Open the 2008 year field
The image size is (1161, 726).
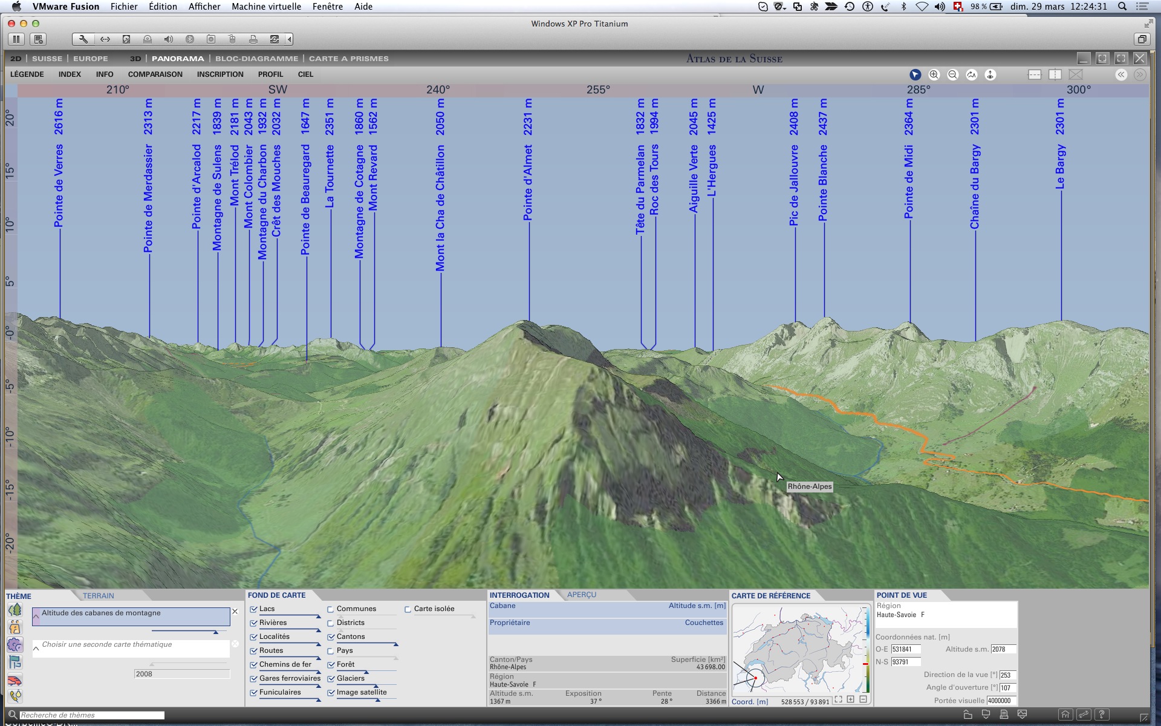181,674
